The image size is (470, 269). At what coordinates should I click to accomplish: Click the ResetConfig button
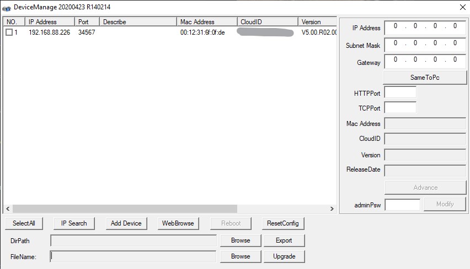(x=283, y=223)
